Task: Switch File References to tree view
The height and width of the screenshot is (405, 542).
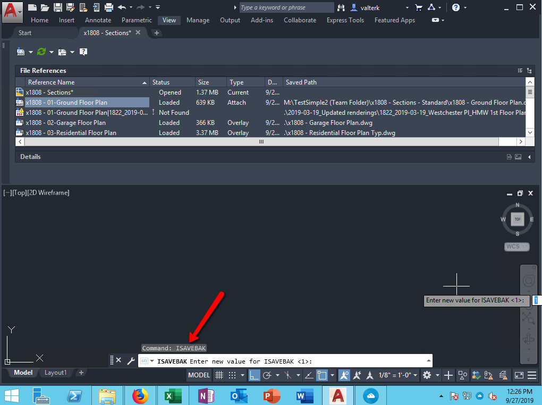Action: 529,71
